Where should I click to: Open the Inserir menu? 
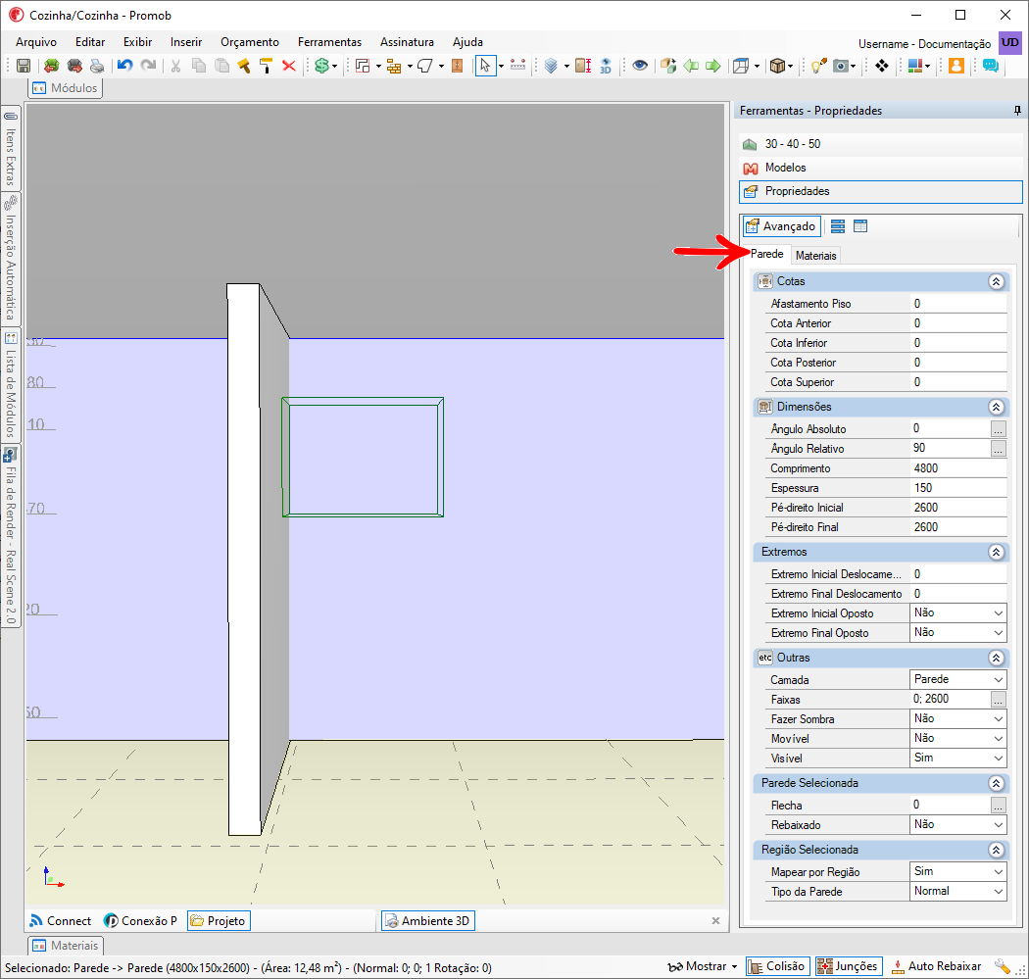tap(186, 42)
